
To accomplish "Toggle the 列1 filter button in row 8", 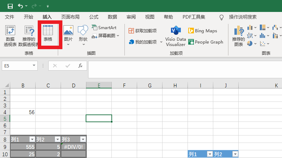I will point(32,139).
